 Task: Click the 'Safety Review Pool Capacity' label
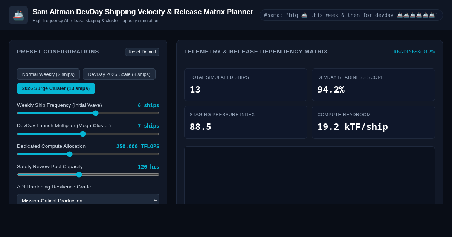pyautogui.click(x=50, y=167)
